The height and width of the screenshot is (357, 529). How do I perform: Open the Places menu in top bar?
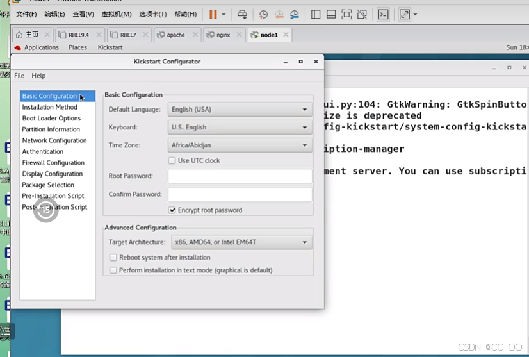click(x=77, y=47)
